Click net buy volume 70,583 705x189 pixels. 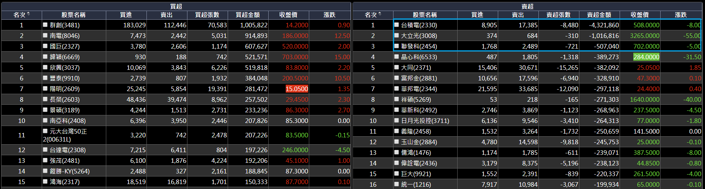click(x=217, y=25)
